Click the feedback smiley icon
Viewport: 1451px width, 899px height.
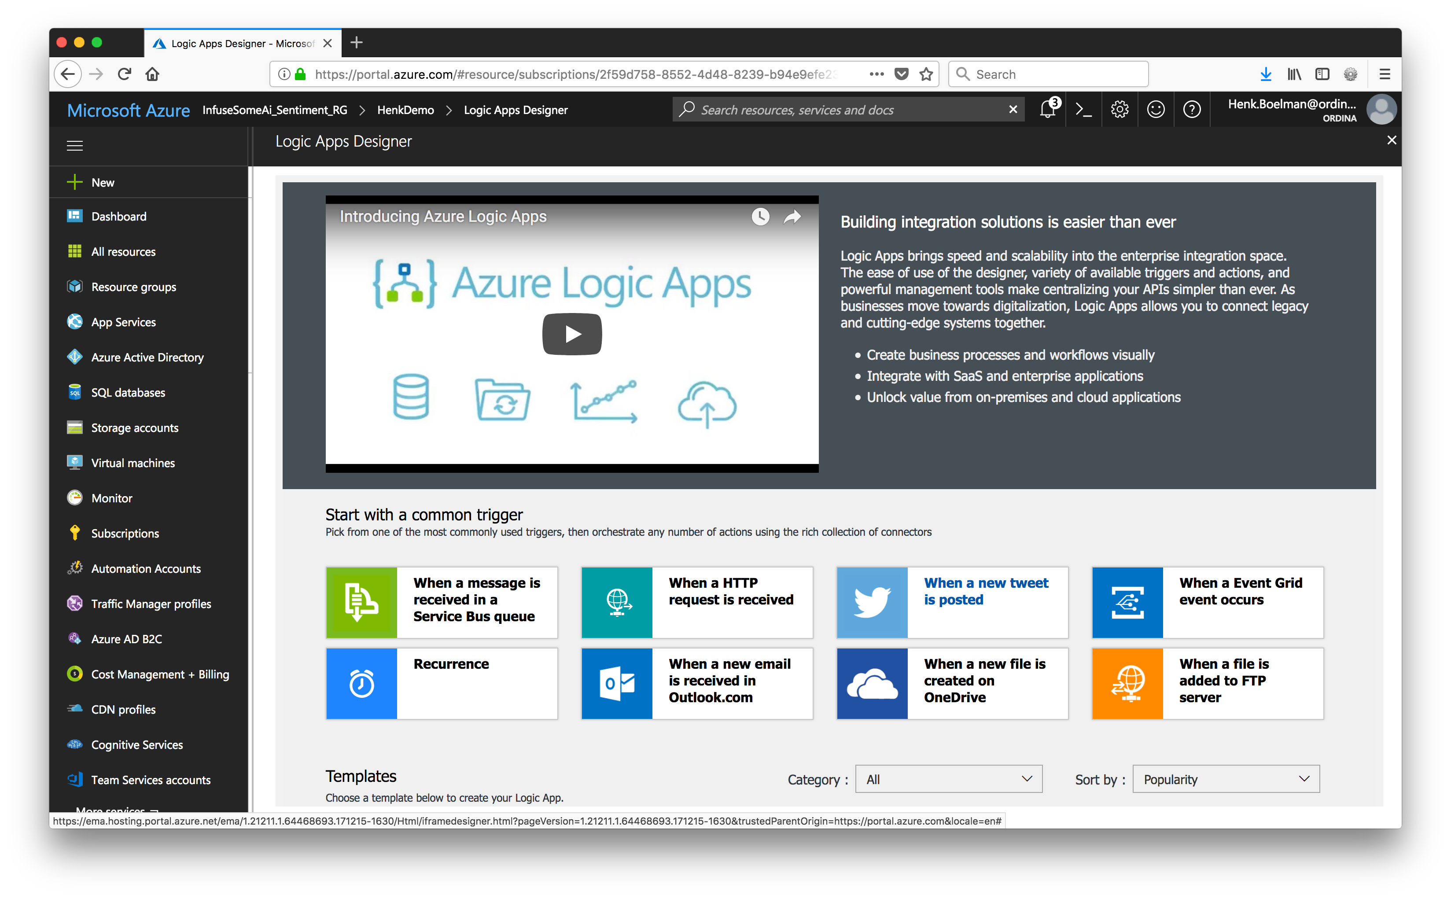(x=1156, y=109)
